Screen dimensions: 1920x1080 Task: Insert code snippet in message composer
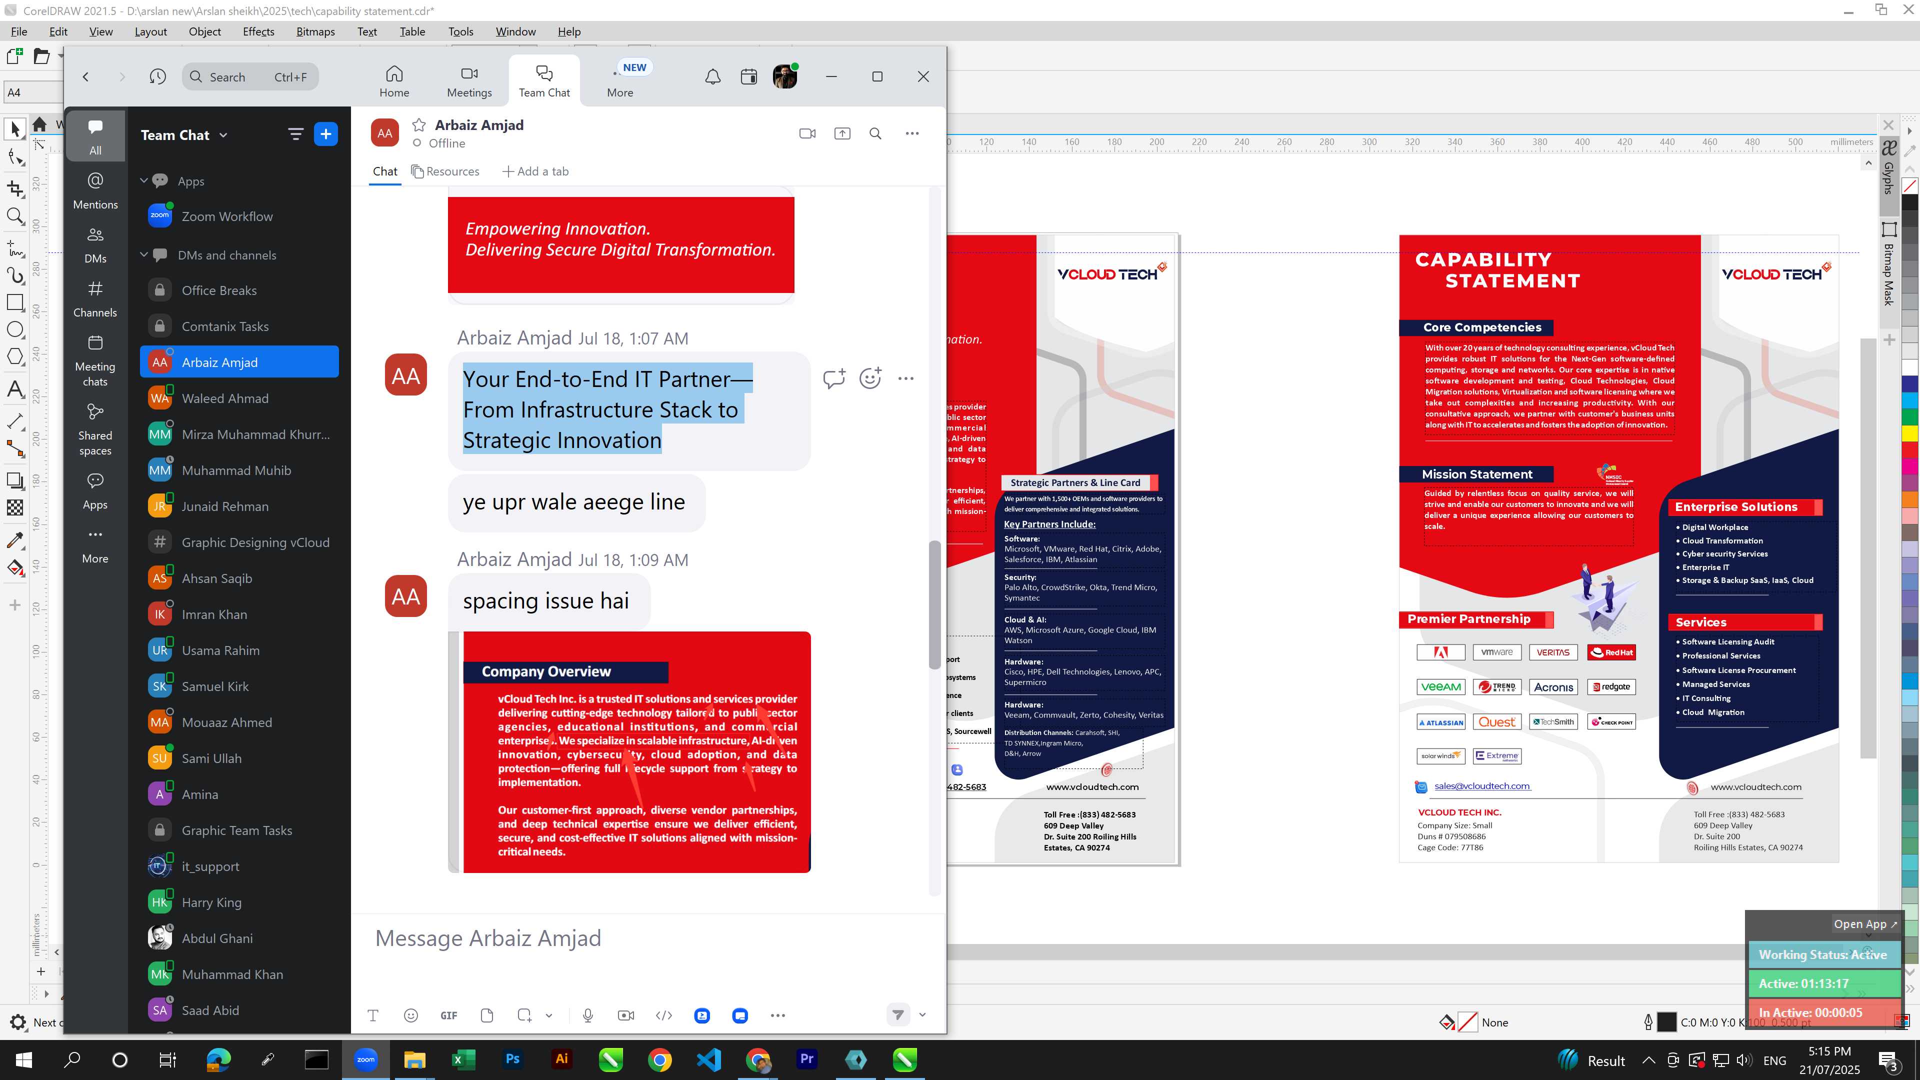coord(663,1015)
